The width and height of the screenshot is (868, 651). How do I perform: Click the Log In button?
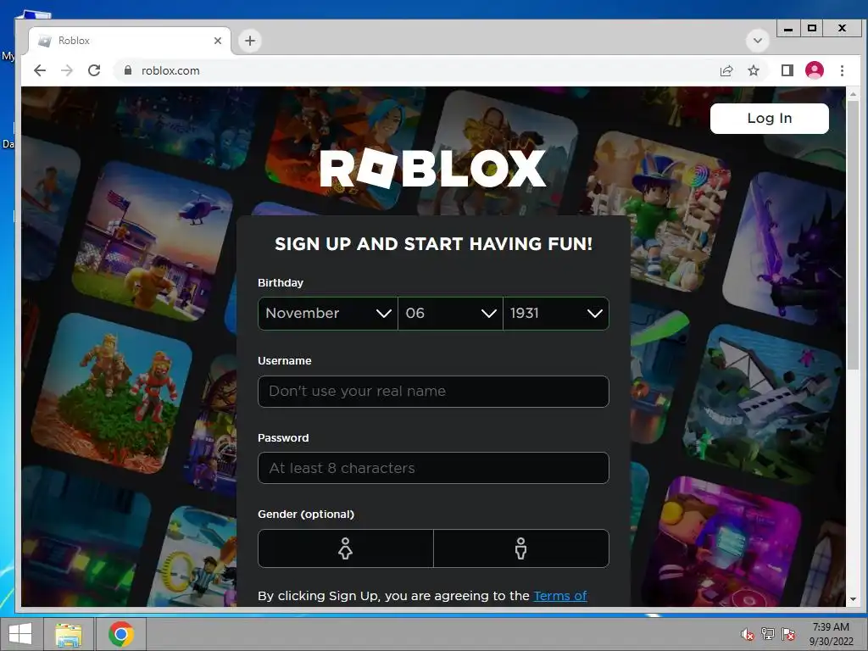pyautogui.click(x=770, y=119)
